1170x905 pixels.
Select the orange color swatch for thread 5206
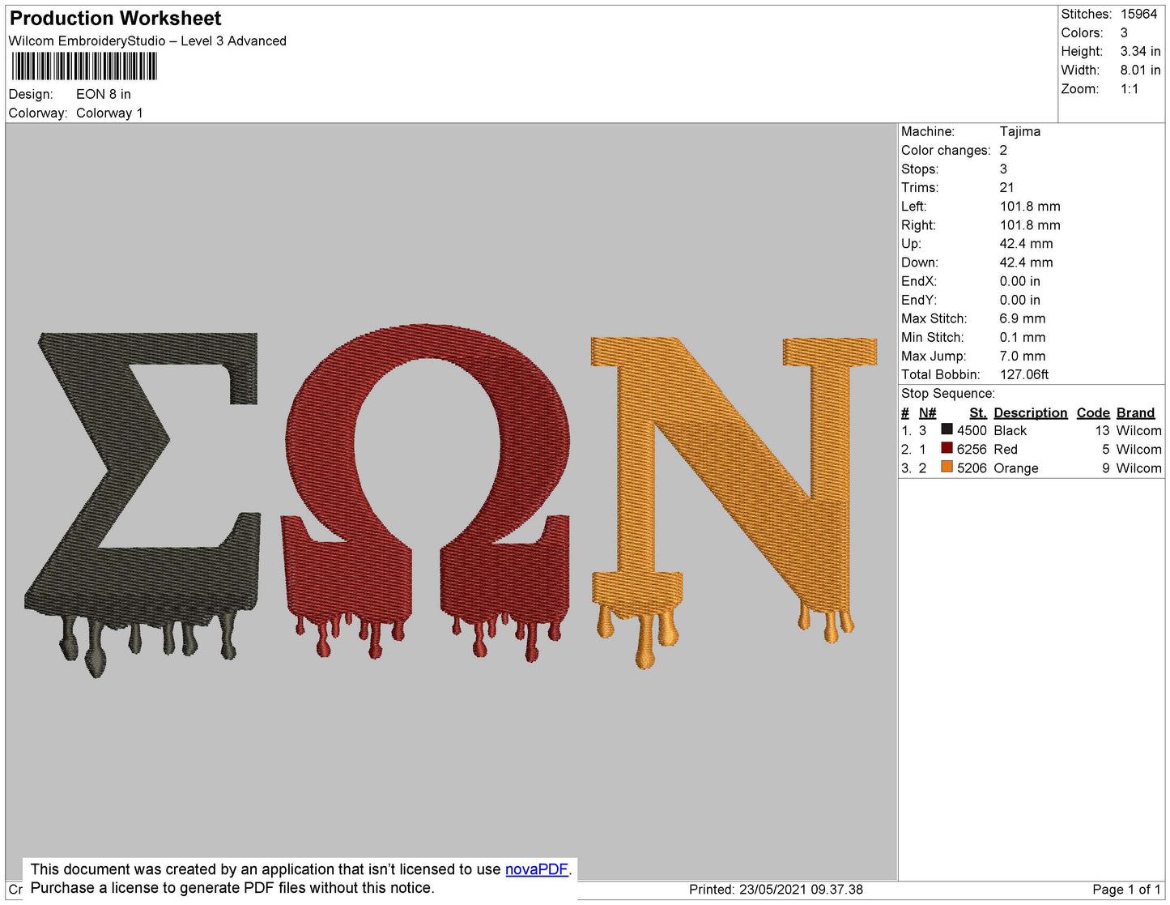tap(947, 467)
